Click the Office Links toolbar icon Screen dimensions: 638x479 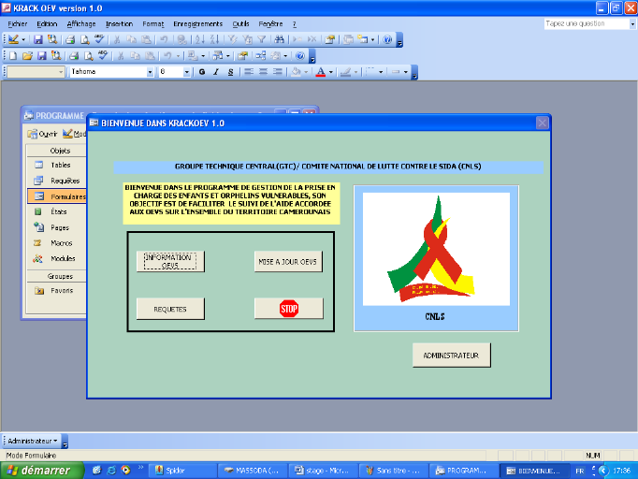pyautogui.click(x=193, y=56)
